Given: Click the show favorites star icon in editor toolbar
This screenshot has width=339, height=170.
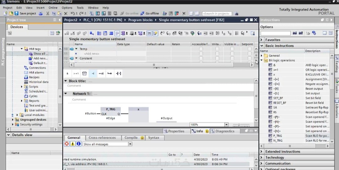Looking at the screenshot, I should pos(155,33).
